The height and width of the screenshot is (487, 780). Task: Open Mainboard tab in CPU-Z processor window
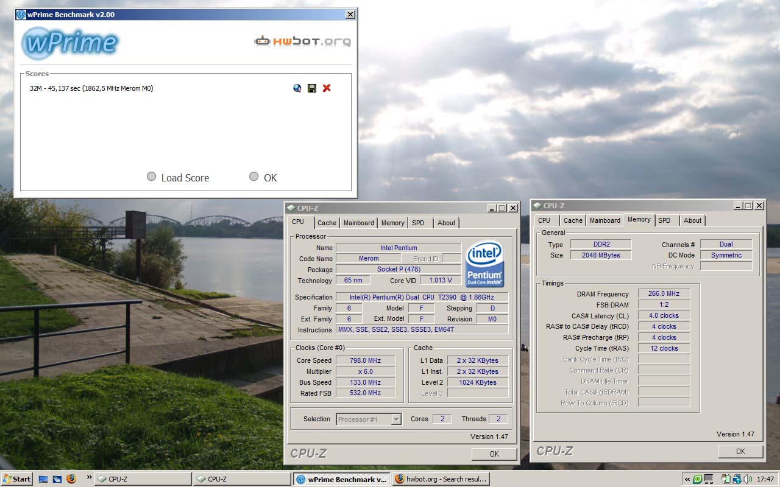pos(359,223)
